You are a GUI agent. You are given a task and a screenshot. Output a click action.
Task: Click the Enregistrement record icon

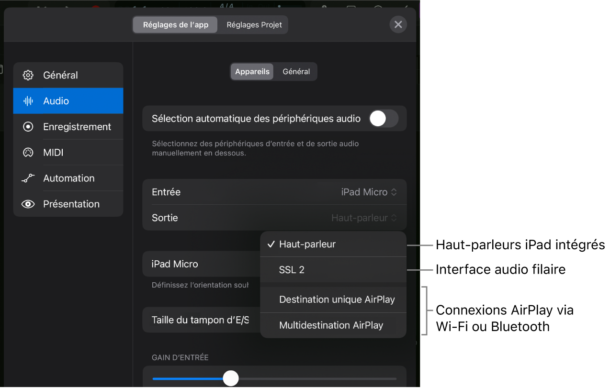28,126
